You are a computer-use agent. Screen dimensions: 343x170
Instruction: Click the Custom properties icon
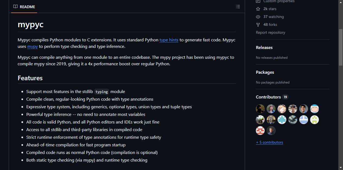258,1
